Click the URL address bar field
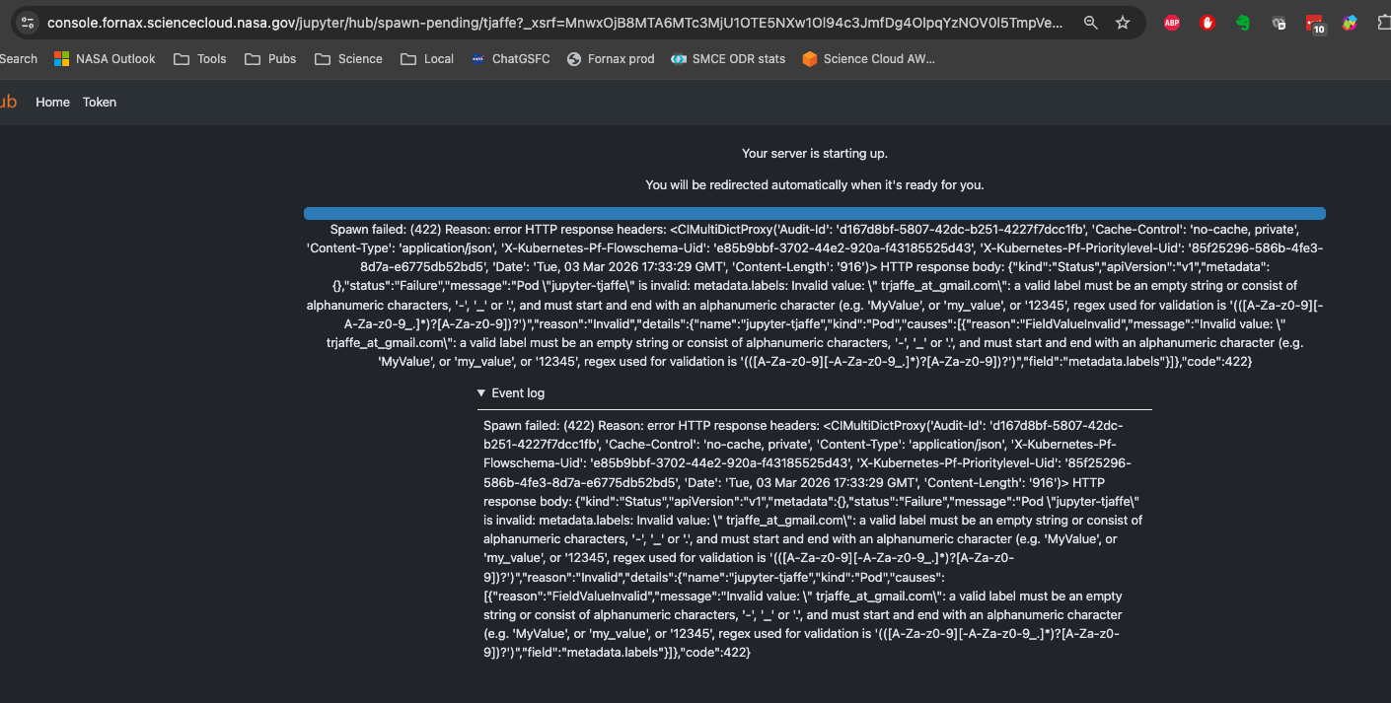 click(x=552, y=23)
